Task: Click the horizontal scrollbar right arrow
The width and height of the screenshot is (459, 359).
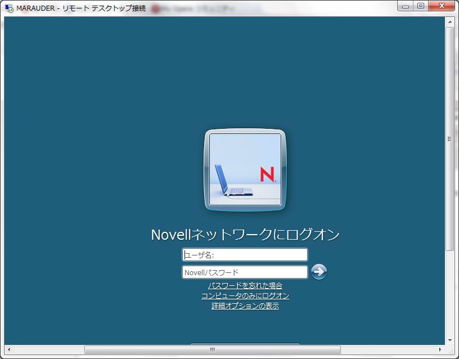Action: 440,349
